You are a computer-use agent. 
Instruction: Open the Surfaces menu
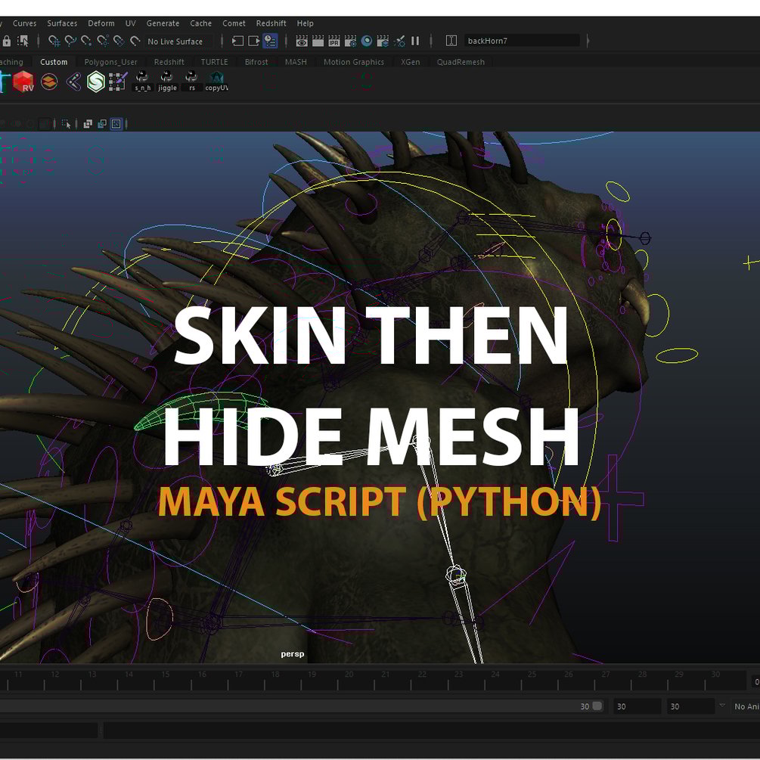point(62,23)
